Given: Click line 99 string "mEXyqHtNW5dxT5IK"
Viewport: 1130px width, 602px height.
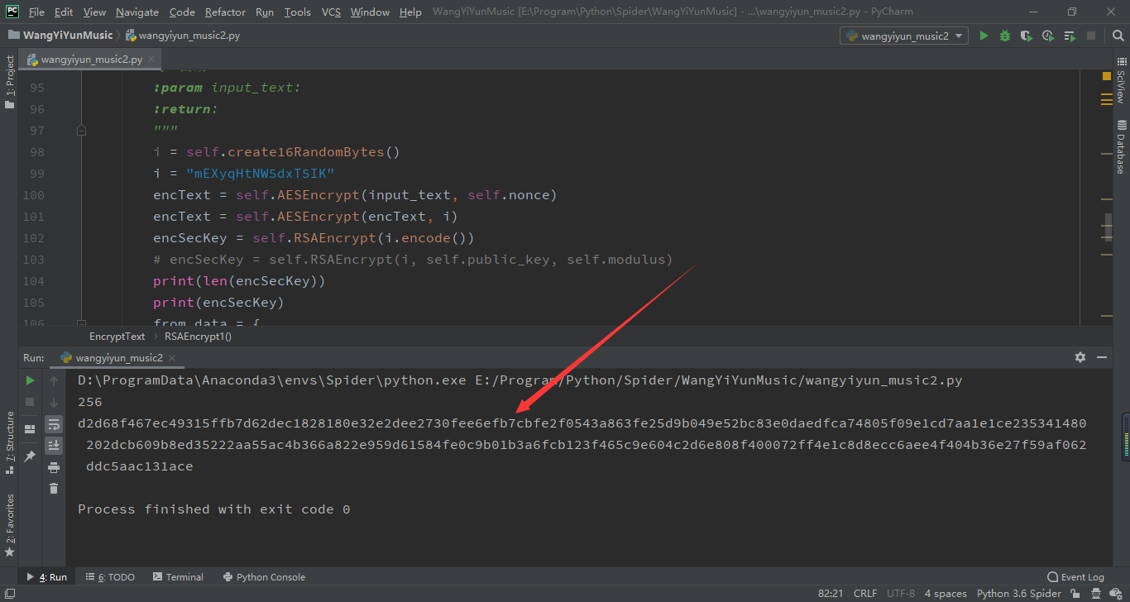Looking at the screenshot, I should click(260, 174).
